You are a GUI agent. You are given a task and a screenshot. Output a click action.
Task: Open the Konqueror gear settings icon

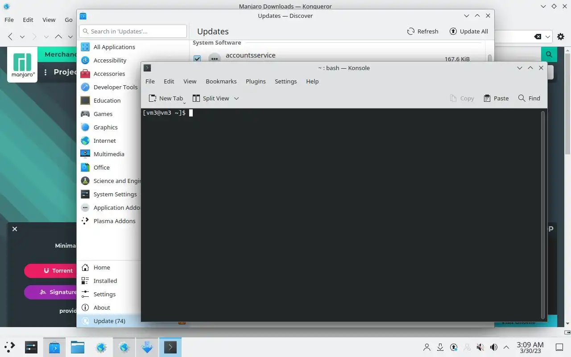(x=560, y=37)
